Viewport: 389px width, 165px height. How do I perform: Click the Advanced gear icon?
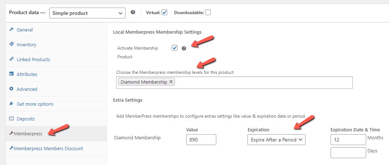[x=11, y=89]
